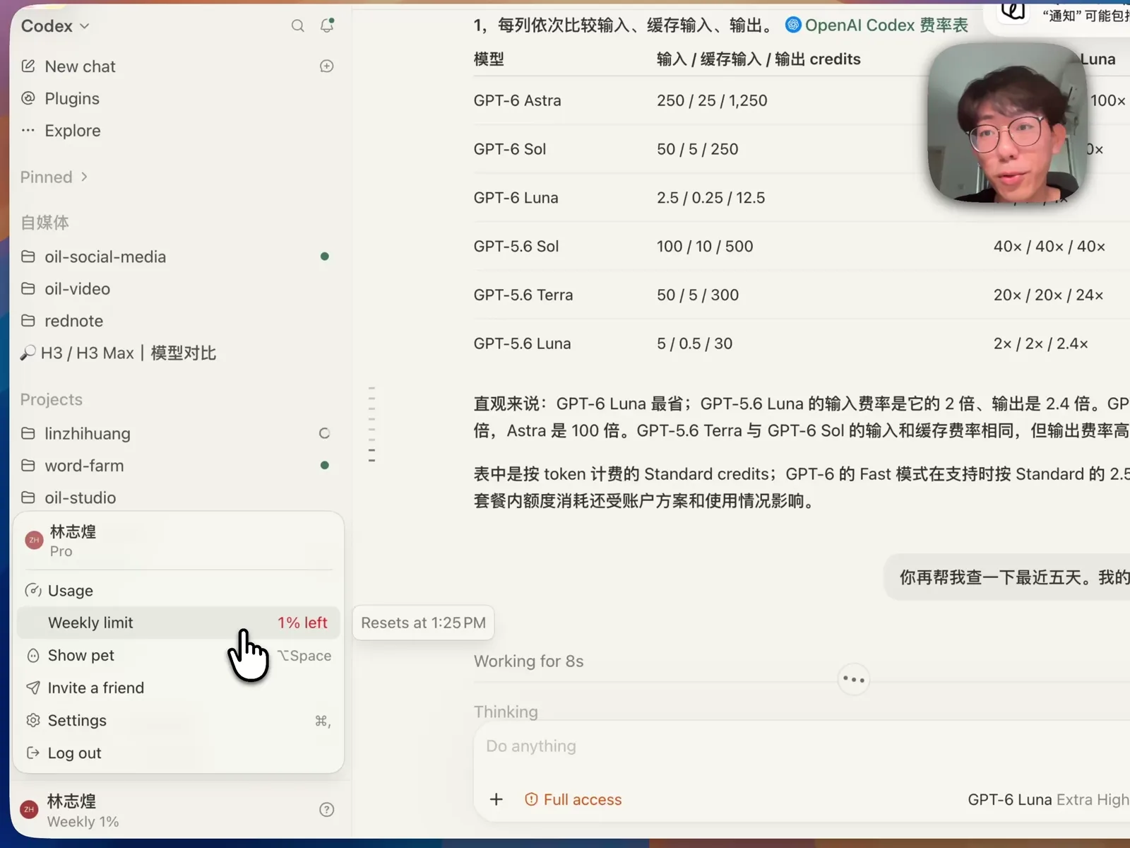Click the green dot beside word-farm
1130x848 pixels.
(x=324, y=465)
